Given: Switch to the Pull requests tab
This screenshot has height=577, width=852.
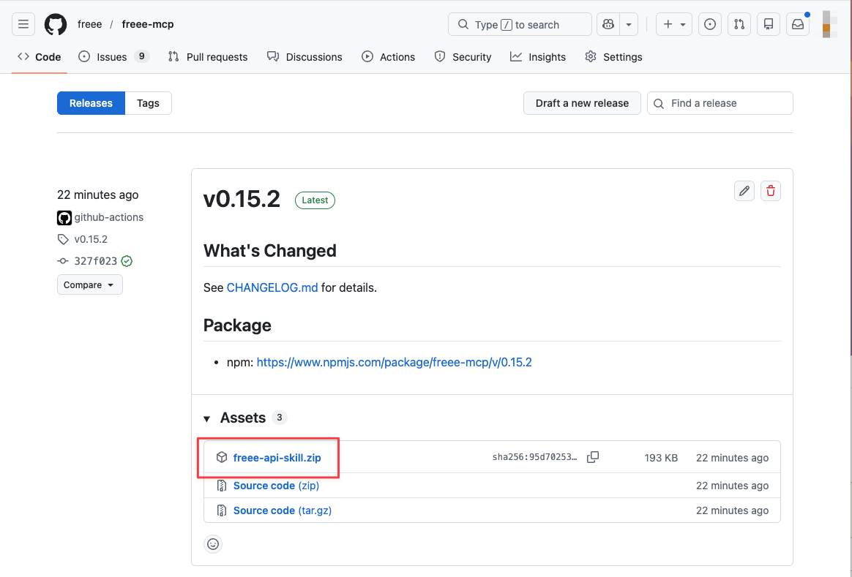Looking at the screenshot, I should [x=208, y=57].
